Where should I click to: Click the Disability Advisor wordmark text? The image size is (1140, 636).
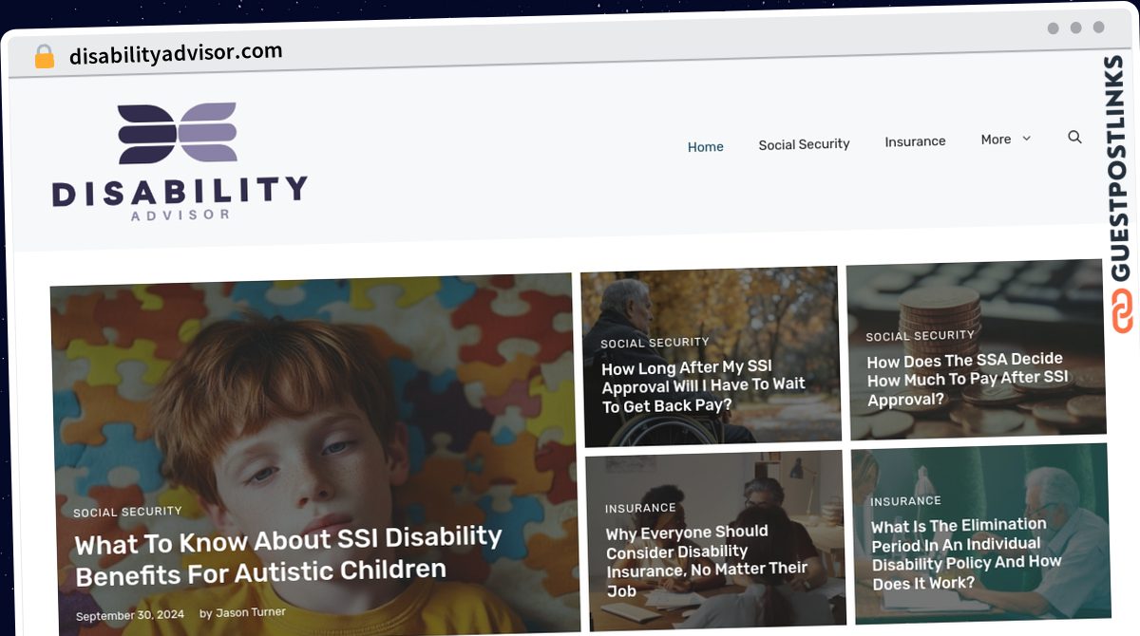tap(180, 197)
